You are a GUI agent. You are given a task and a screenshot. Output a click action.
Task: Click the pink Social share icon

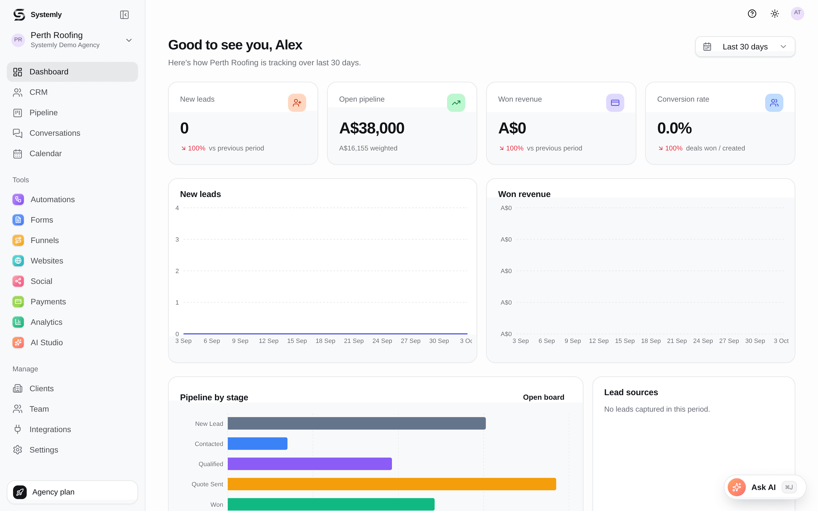[x=18, y=281]
